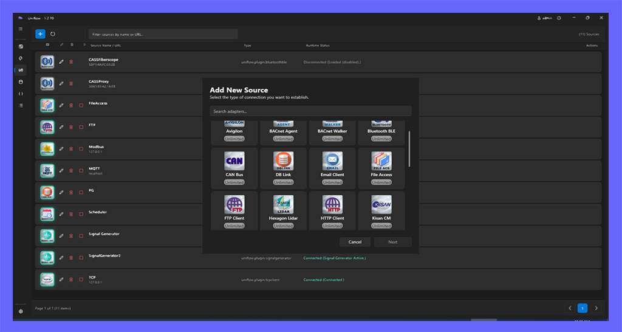Choose the FTP Client adapter

point(234,211)
